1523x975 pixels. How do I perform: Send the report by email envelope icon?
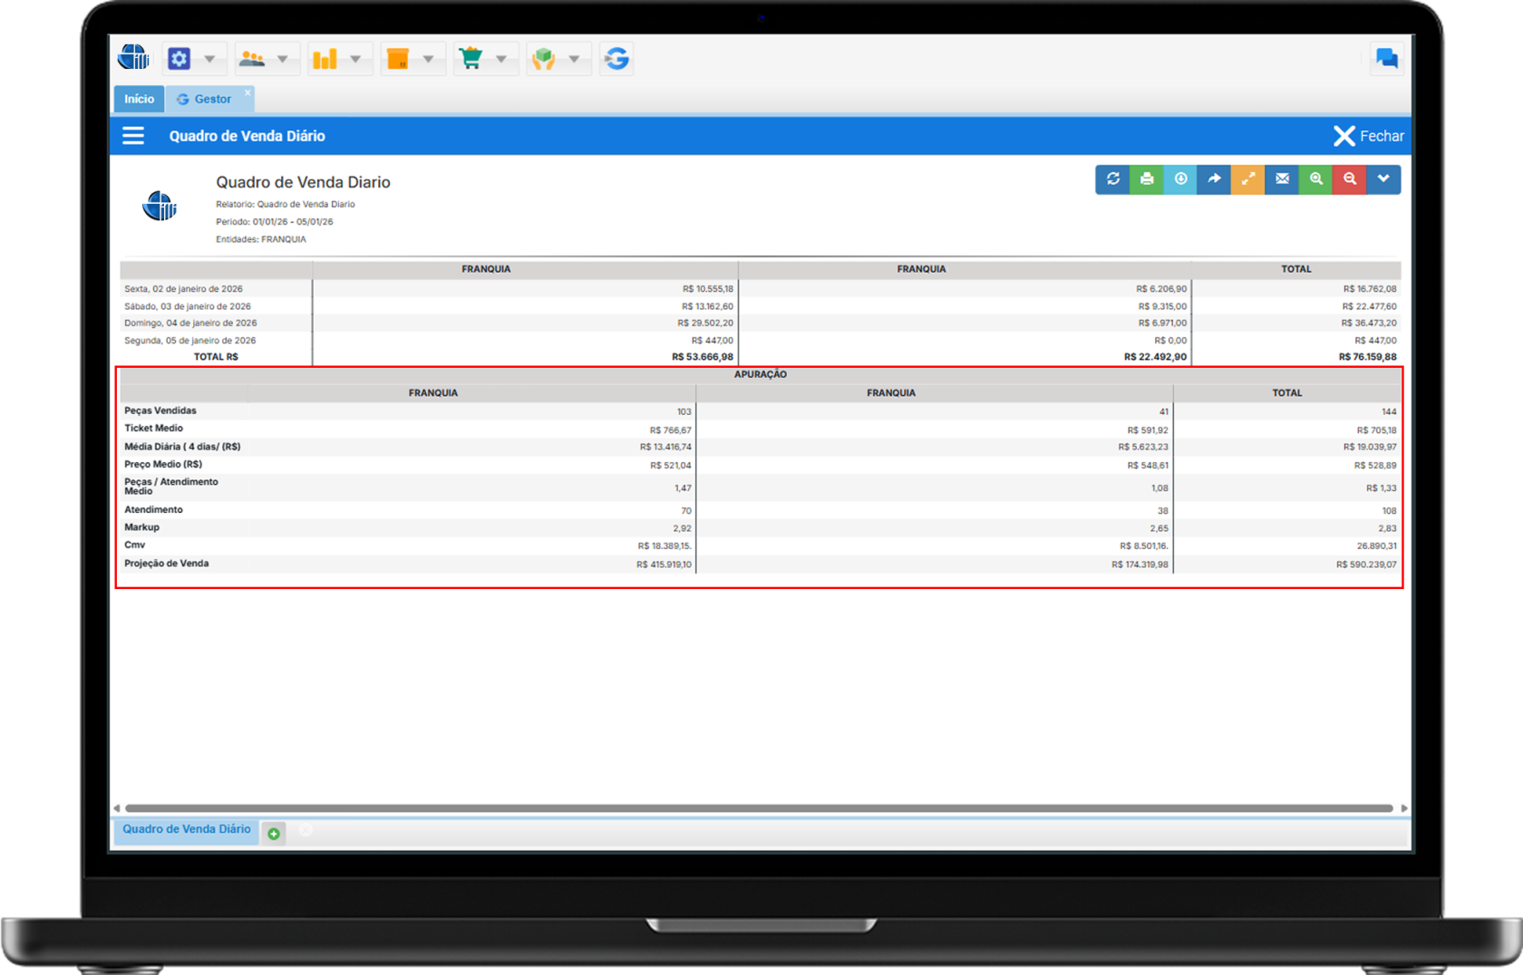1282,179
